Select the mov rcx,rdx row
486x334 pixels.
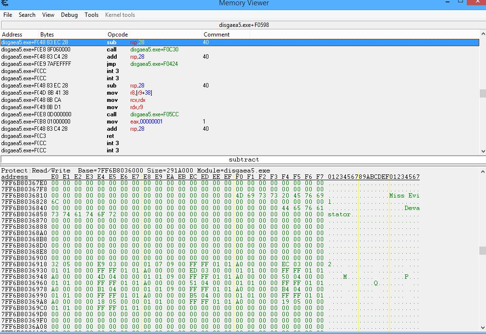click(x=240, y=100)
